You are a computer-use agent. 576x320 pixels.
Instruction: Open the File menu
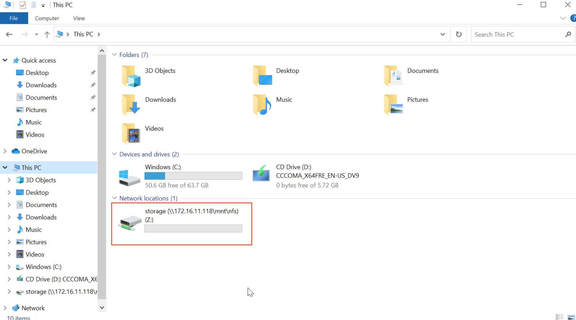14,18
